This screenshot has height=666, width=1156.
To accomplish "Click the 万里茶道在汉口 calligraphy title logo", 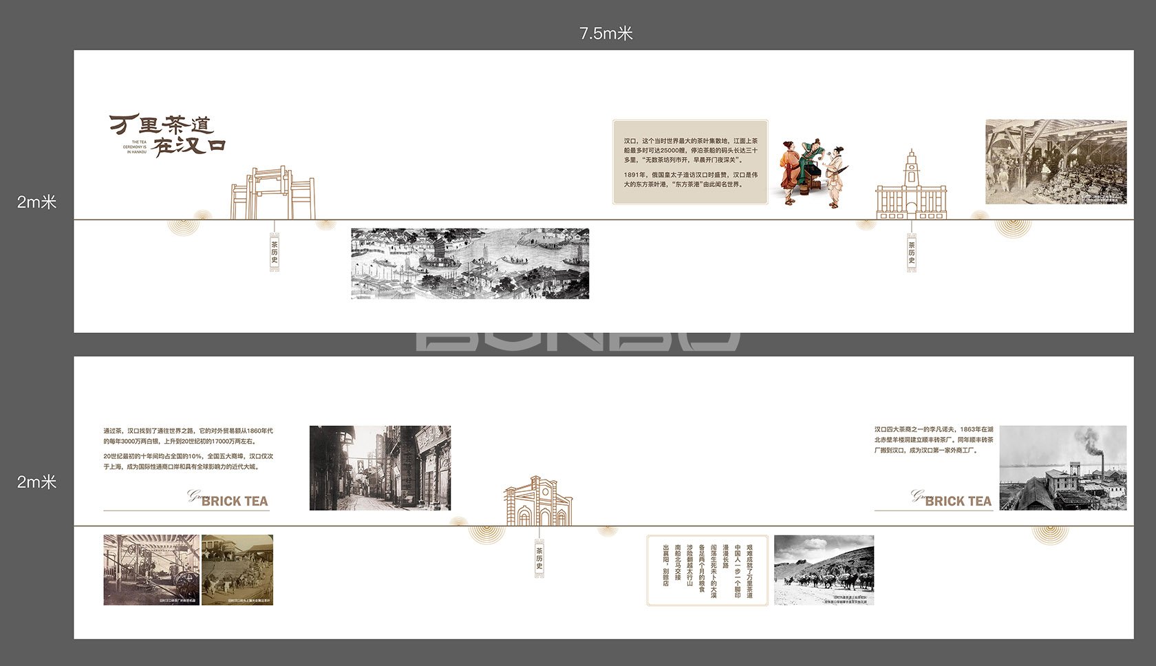I will 167,135.
